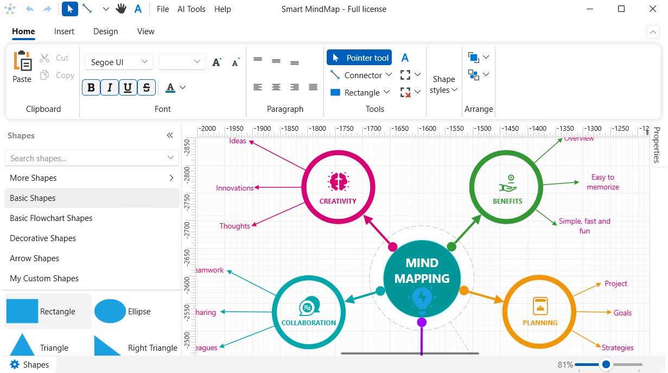Select the hand pan tool
Screen dimensions: 668x373
pos(121,9)
